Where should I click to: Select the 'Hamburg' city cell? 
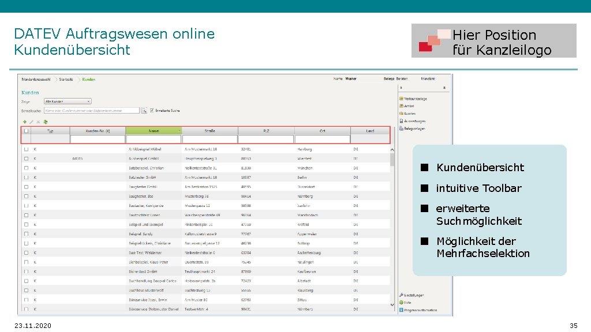304,149
